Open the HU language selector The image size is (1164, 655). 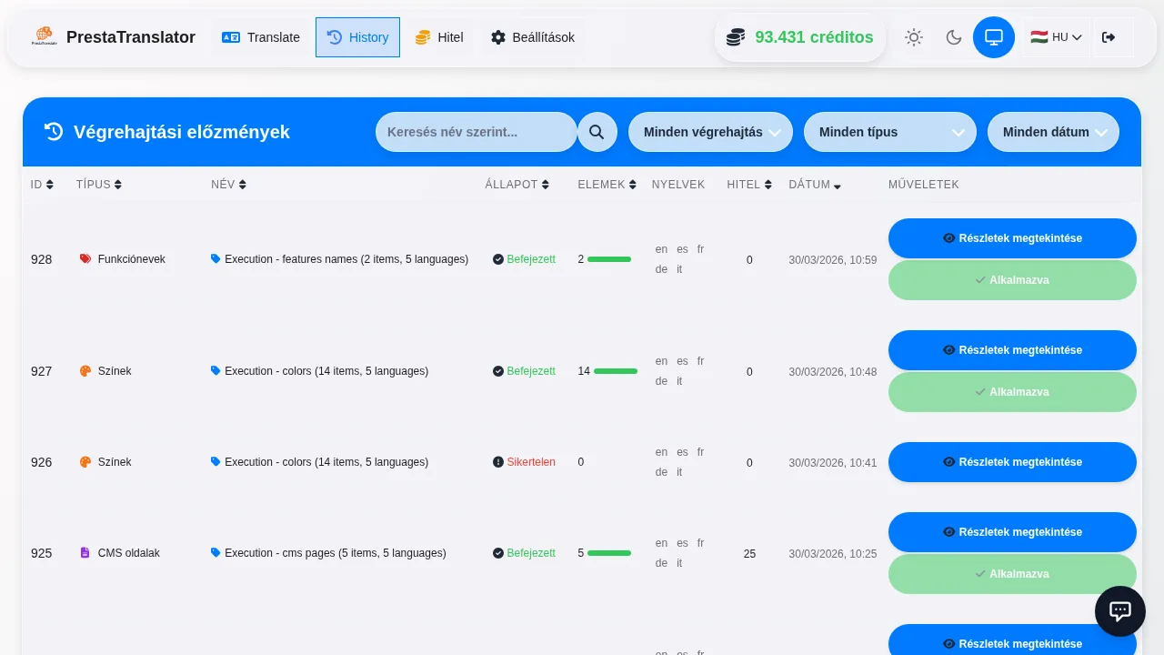[1056, 37]
